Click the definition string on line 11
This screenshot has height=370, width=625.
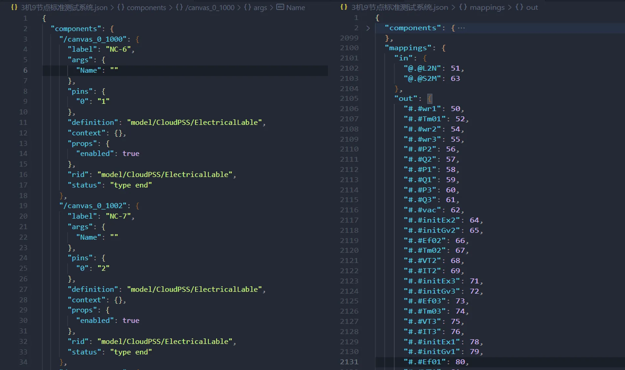[194, 122]
